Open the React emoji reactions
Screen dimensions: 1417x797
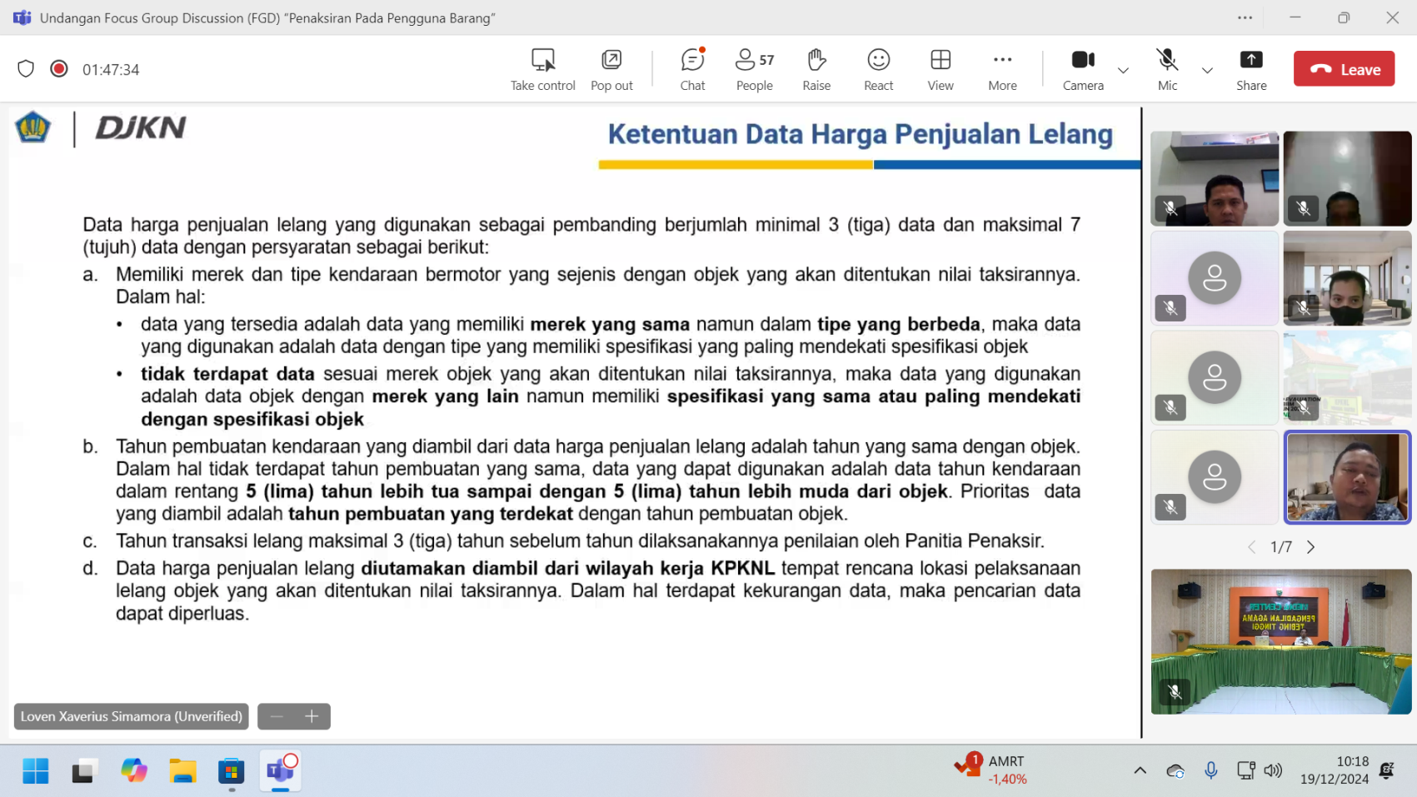pos(877,68)
